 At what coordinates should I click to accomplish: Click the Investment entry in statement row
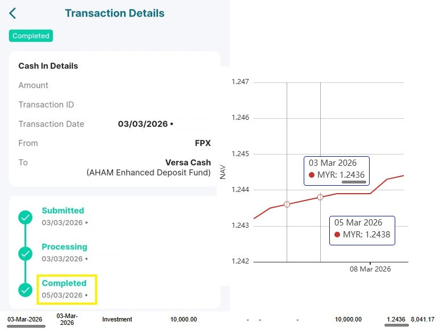[x=117, y=319]
